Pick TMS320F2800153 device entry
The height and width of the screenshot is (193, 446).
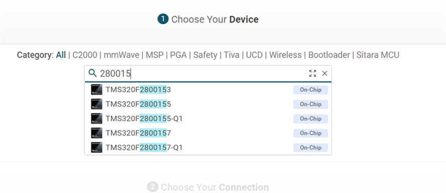click(208, 89)
